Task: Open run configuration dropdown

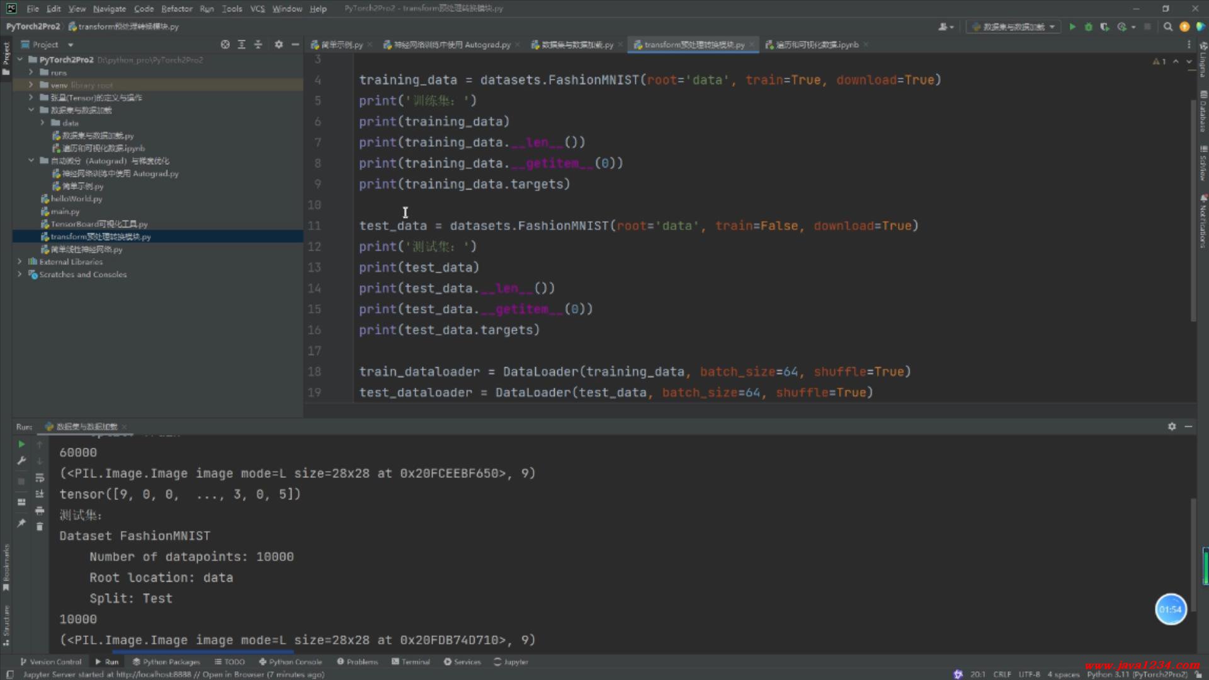Action: click(x=1013, y=26)
